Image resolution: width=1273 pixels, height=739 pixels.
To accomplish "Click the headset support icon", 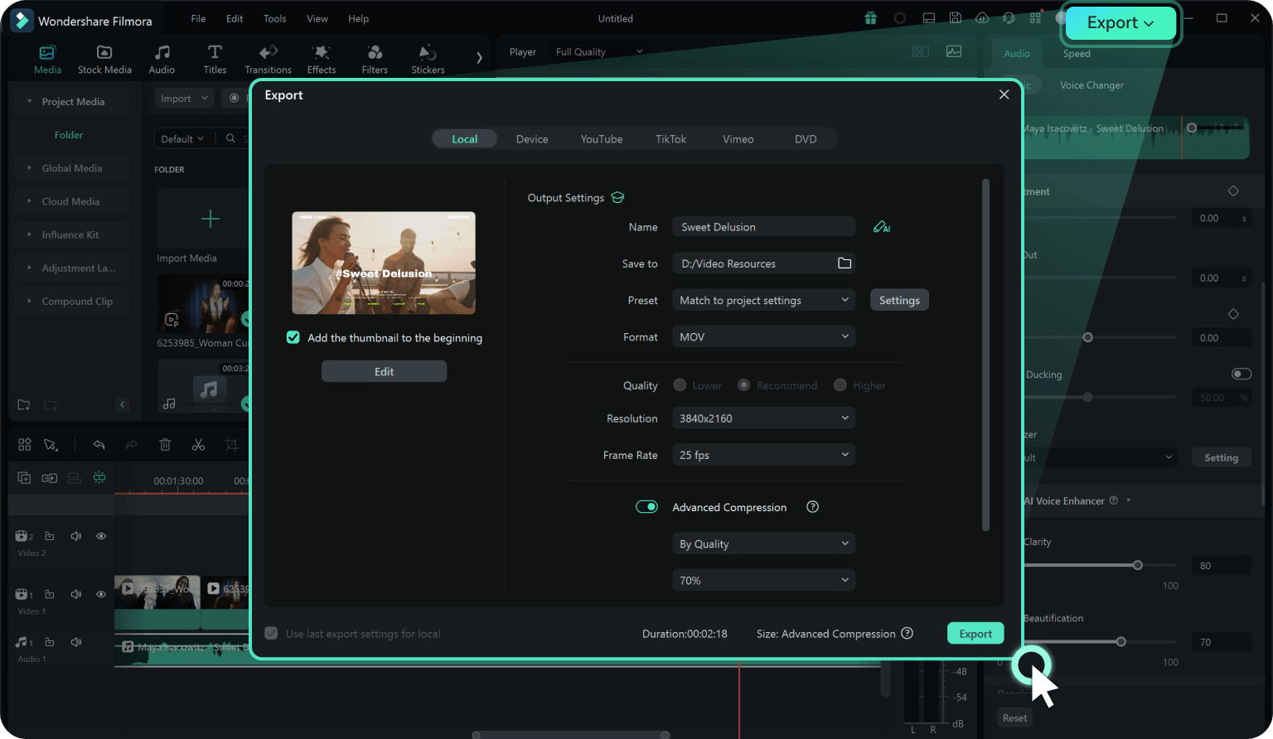I will click(1009, 18).
